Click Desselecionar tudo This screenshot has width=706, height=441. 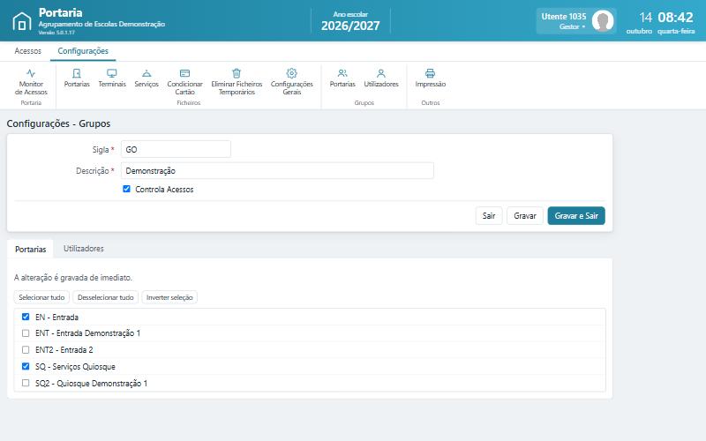click(x=105, y=297)
